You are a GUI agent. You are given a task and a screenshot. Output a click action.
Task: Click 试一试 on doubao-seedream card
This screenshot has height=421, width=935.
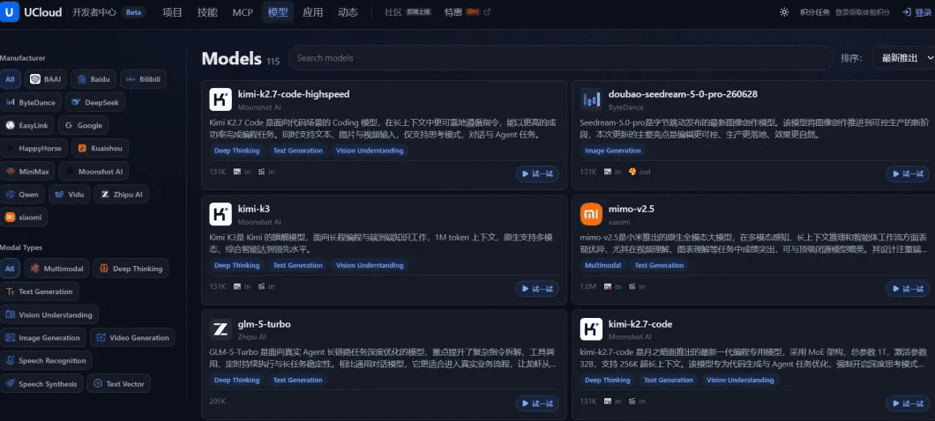point(908,174)
